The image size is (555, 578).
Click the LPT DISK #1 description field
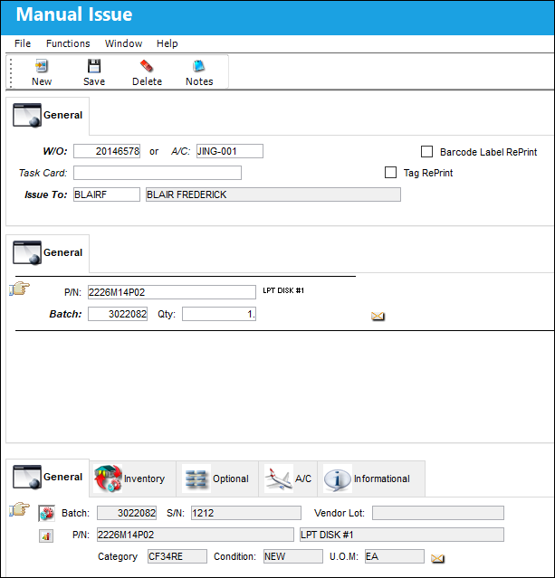pyautogui.click(x=402, y=535)
